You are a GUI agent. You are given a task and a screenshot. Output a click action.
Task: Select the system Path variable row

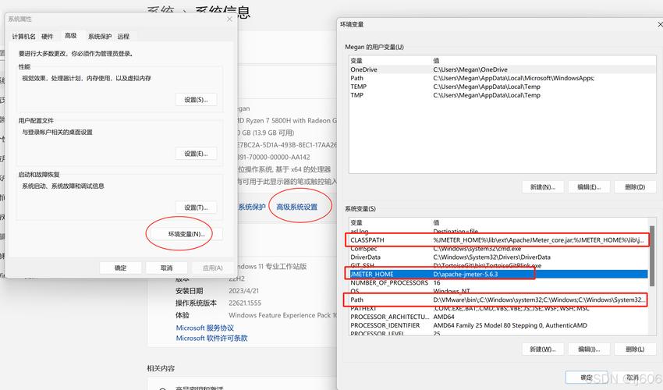tap(499, 300)
